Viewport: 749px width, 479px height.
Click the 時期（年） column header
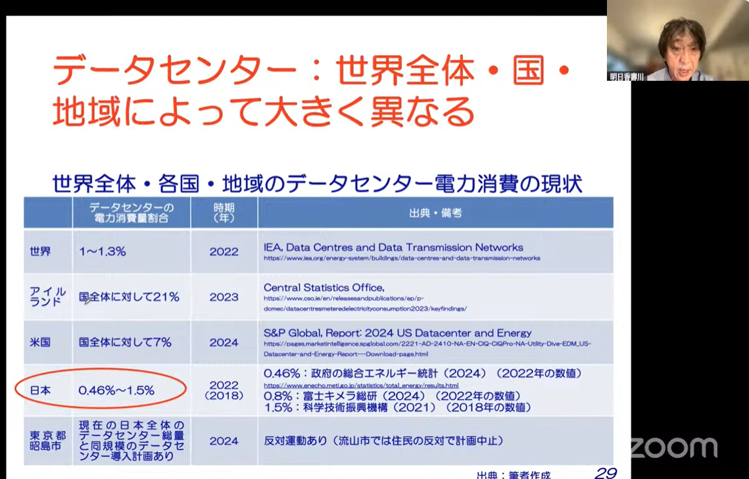click(224, 213)
